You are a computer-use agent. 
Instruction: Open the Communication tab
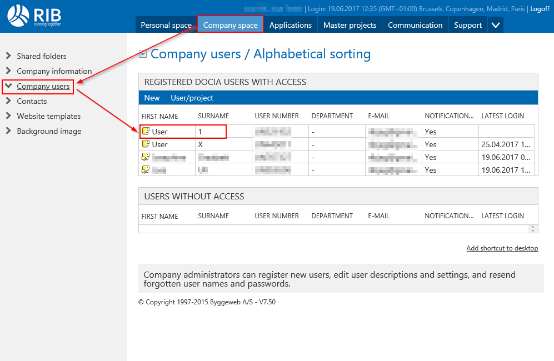415,25
